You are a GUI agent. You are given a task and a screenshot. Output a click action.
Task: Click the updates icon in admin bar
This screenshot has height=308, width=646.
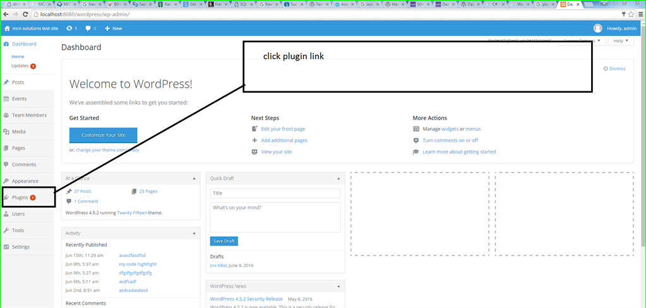[x=69, y=28]
